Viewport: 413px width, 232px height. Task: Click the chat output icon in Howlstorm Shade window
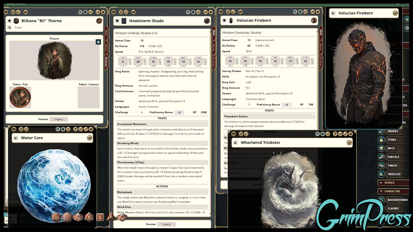tap(134, 12)
